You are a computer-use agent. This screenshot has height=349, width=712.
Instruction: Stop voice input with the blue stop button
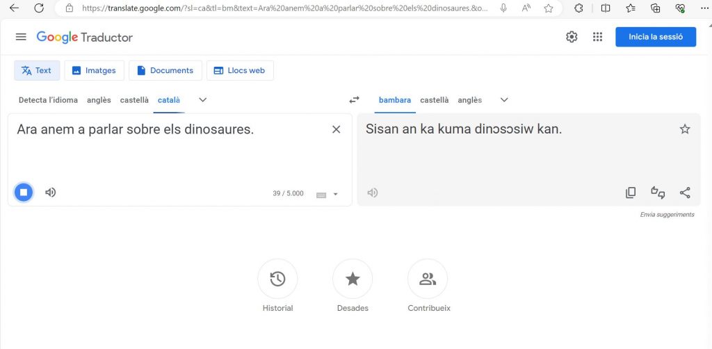point(24,193)
